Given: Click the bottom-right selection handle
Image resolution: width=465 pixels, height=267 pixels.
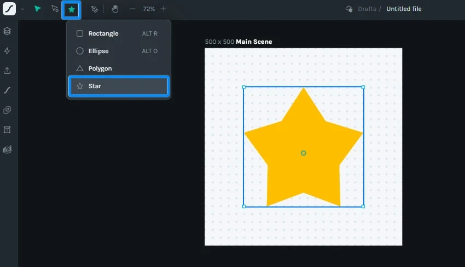Looking at the screenshot, I should click(363, 206).
